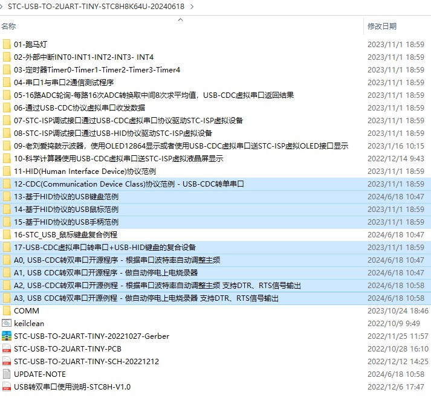Select the file name STC-USB-TO-2UART-TINY-PCB
The image size is (431, 398).
click(68, 348)
